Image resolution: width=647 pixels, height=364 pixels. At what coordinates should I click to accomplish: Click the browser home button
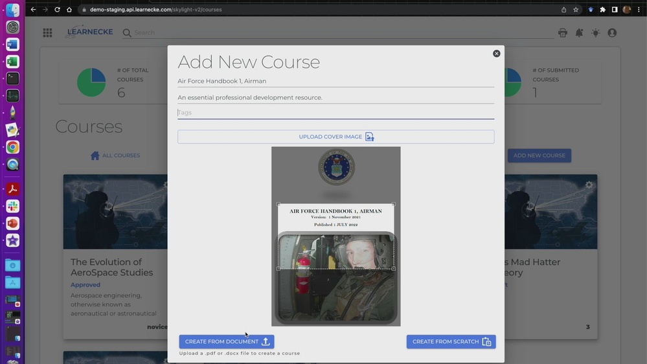coord(69,10)
